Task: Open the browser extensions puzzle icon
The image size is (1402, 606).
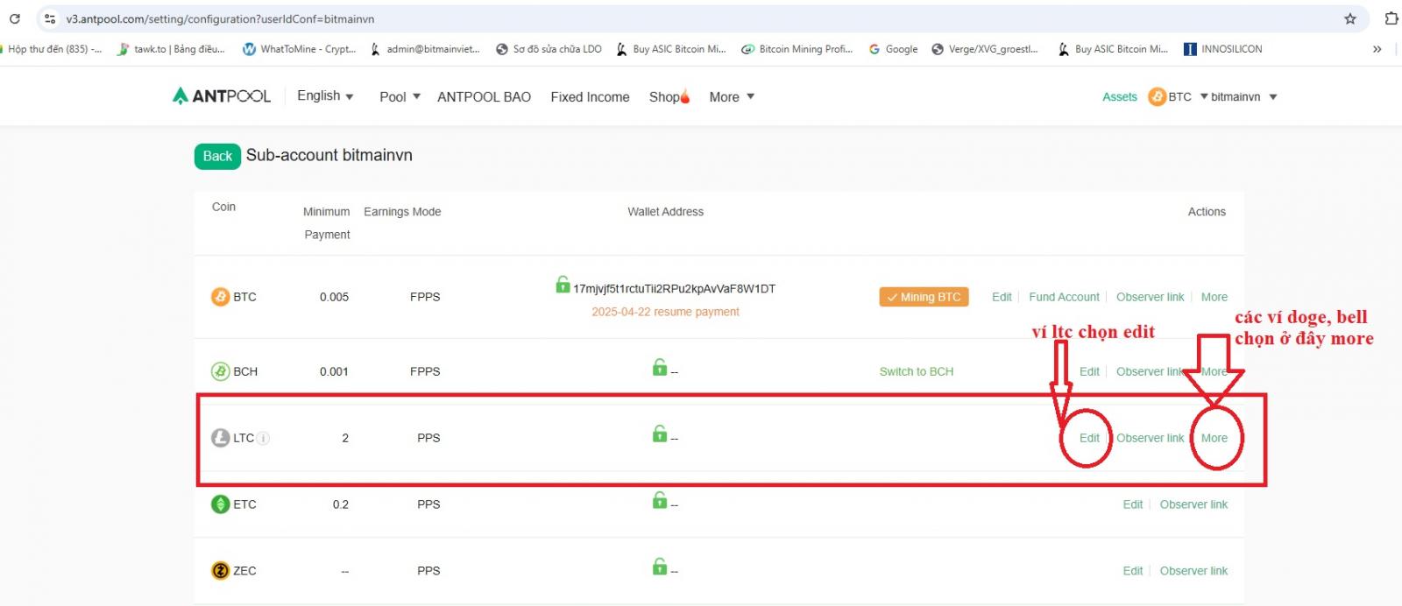Action: coord(1391,18)
